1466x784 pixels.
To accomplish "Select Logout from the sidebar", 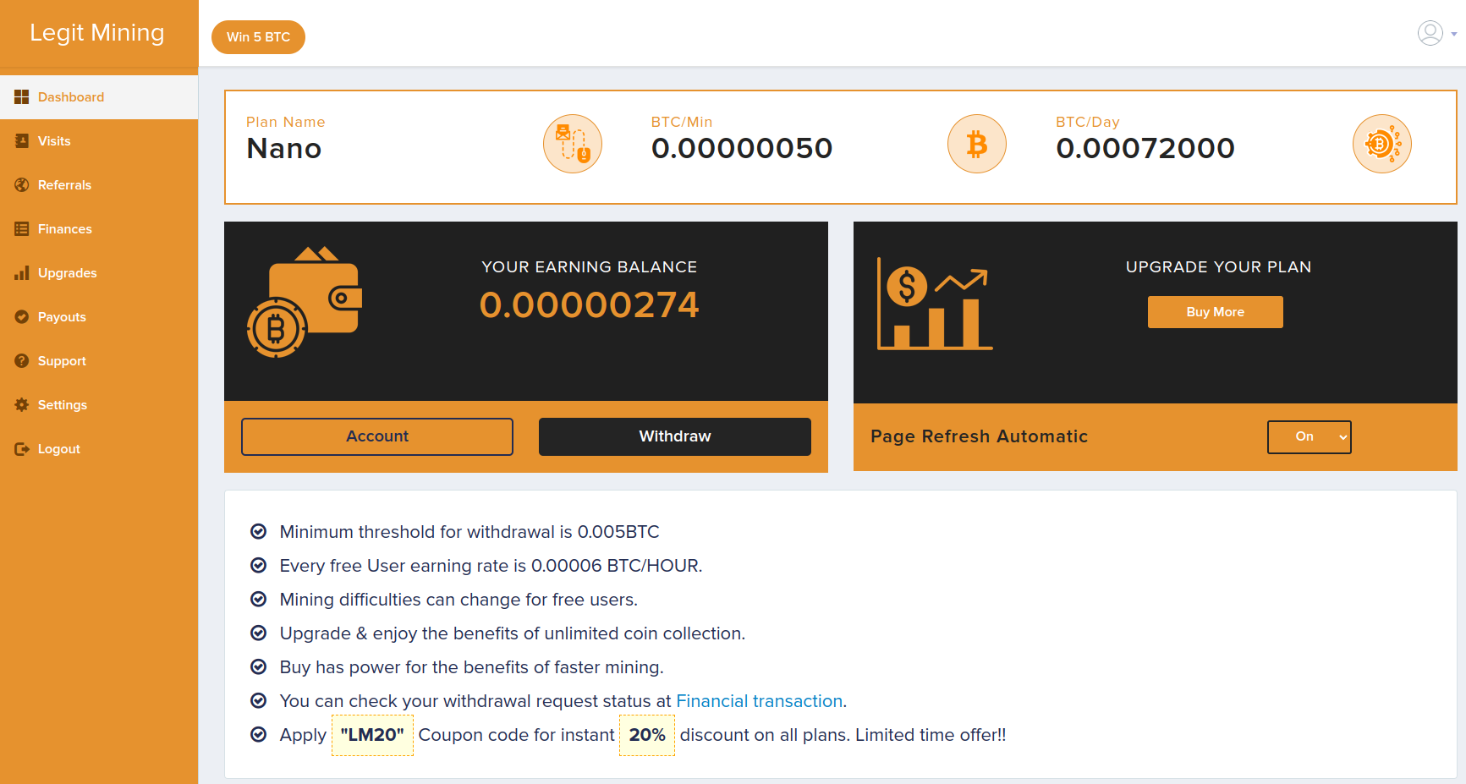I will click(99, 449).
